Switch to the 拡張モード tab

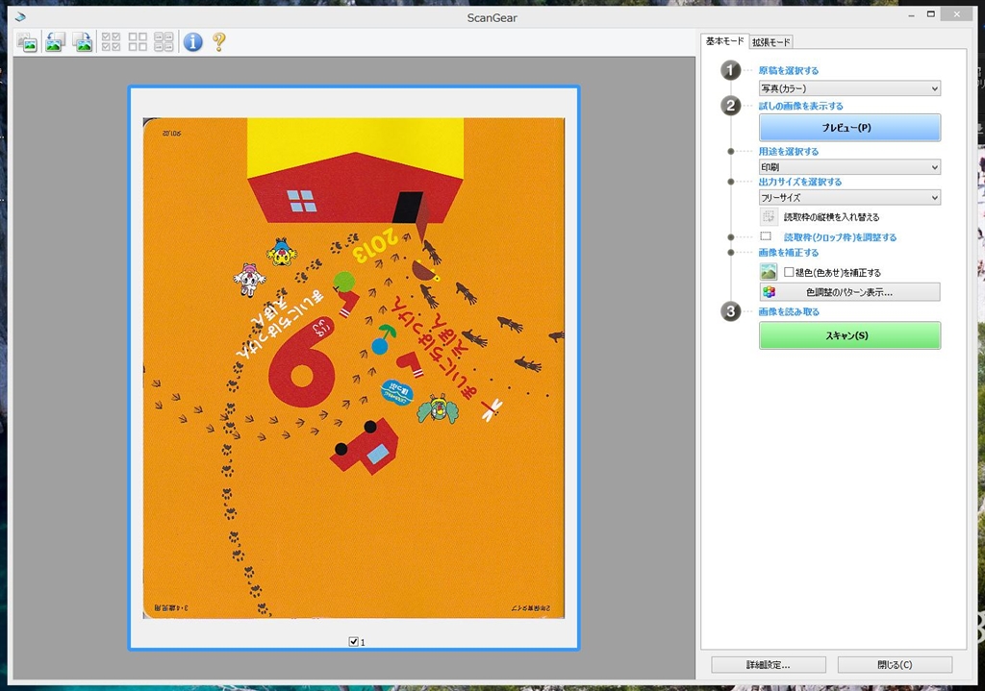click(x=771, y=41)
